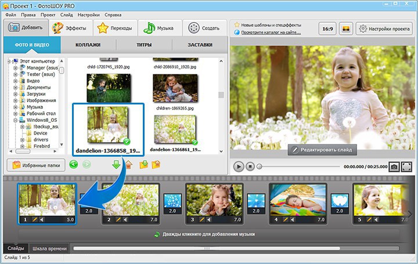The width and height of the screenshot is (418, 264).
Task: Add selected photo with green down arrow
Action: click(x=116, y=164)
